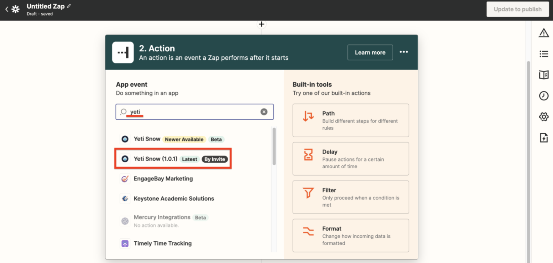Viewport: 553px width, 263px height.
Task: Click the Keystone Academic Solutions logo icon
Action: pos(125,199)
